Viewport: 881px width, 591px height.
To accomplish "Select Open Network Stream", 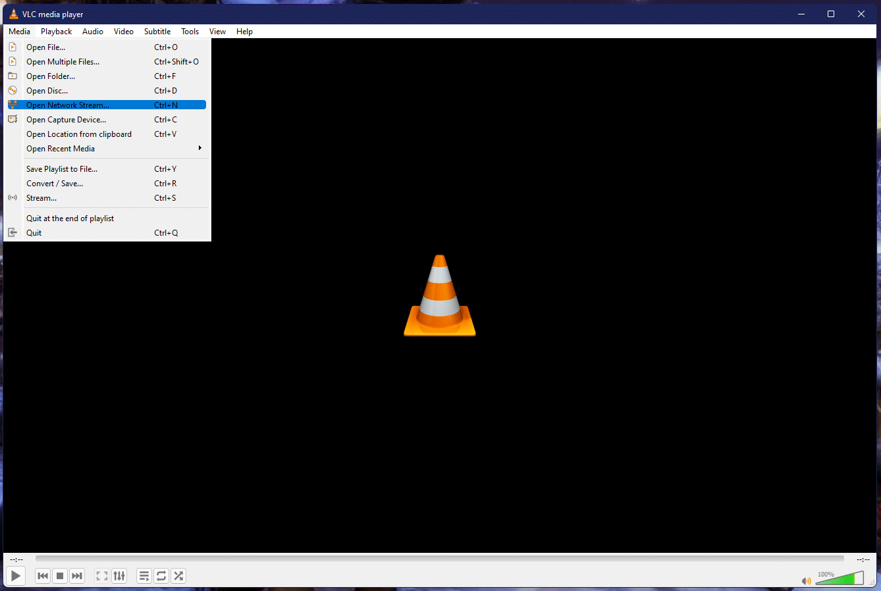I will pos(68,105).
